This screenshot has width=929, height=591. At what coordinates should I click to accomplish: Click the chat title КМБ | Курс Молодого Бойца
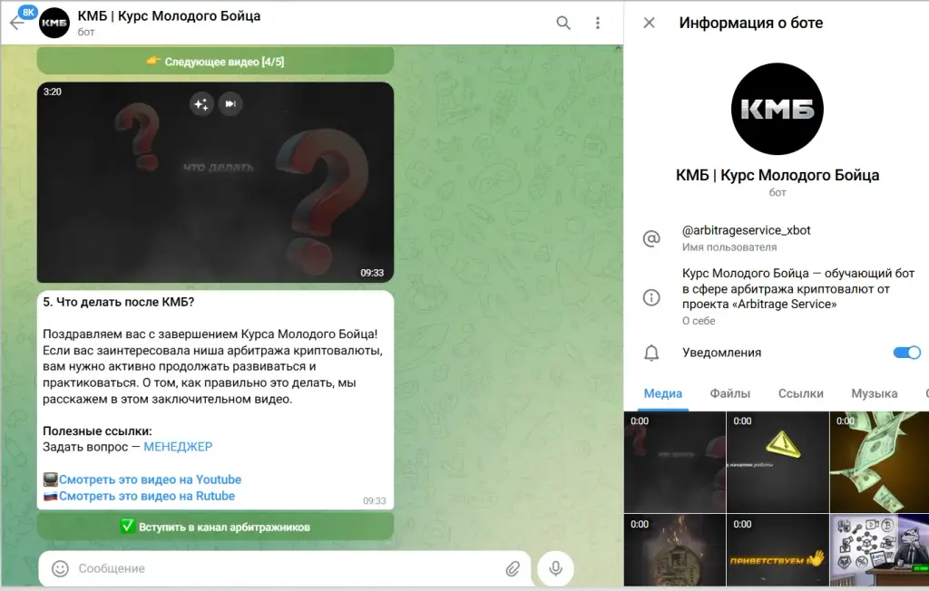tap(169, 16)
